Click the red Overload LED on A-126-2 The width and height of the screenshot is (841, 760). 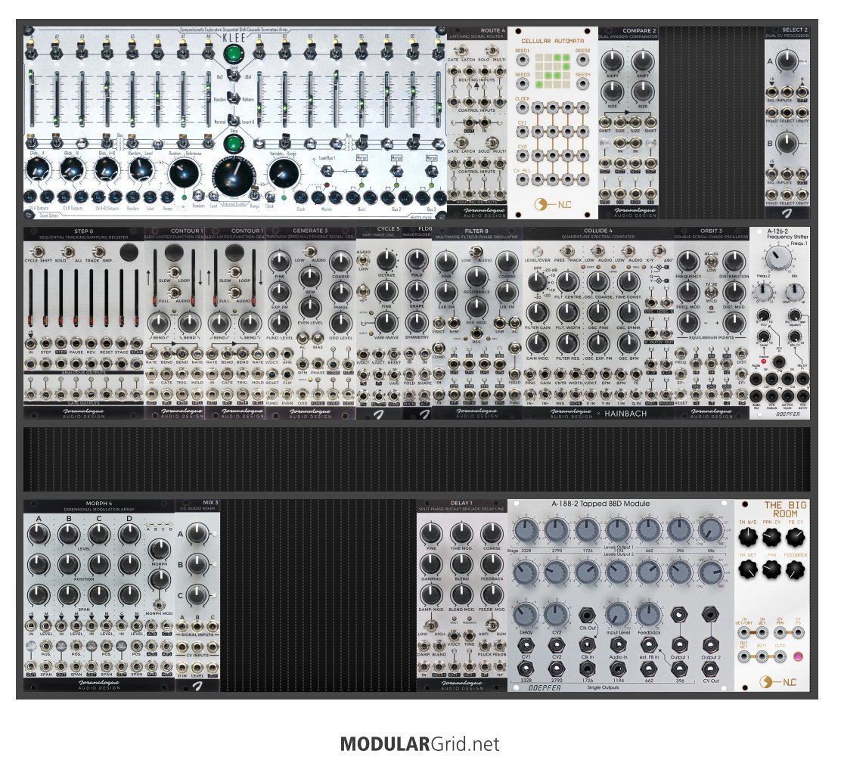pos(763,361)
